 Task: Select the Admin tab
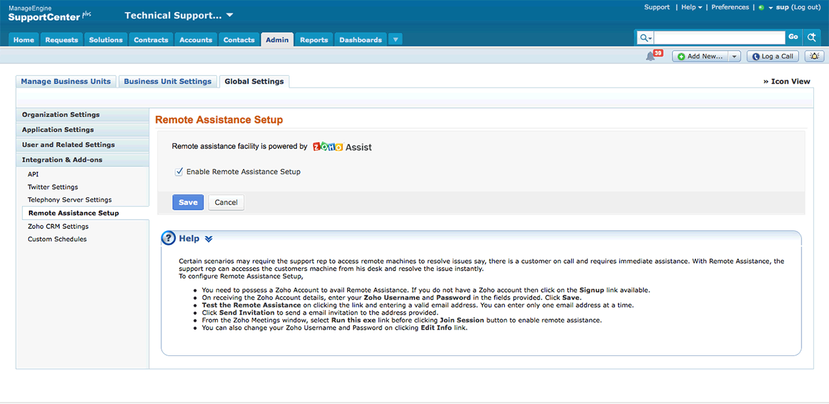pyautogui.click(x=277, y=39)
